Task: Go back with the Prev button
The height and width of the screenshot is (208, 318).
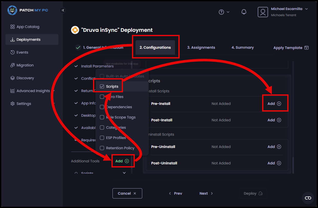Action: [176, 193]
